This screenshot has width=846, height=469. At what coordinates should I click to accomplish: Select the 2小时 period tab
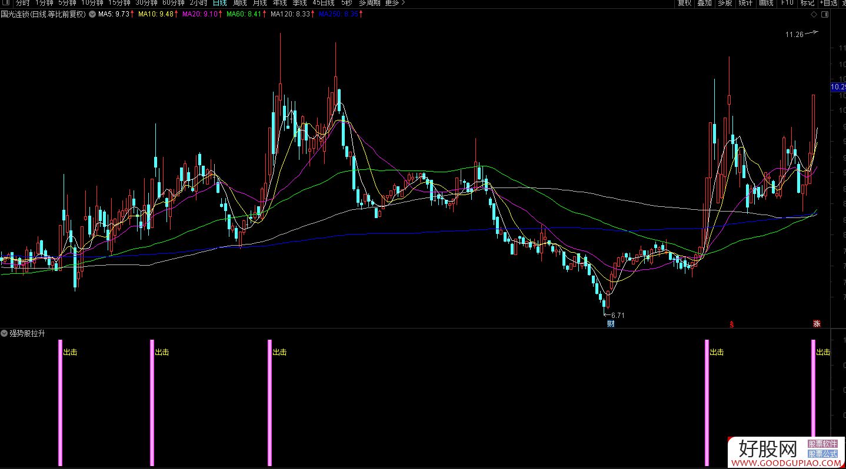tap(199, 2)
